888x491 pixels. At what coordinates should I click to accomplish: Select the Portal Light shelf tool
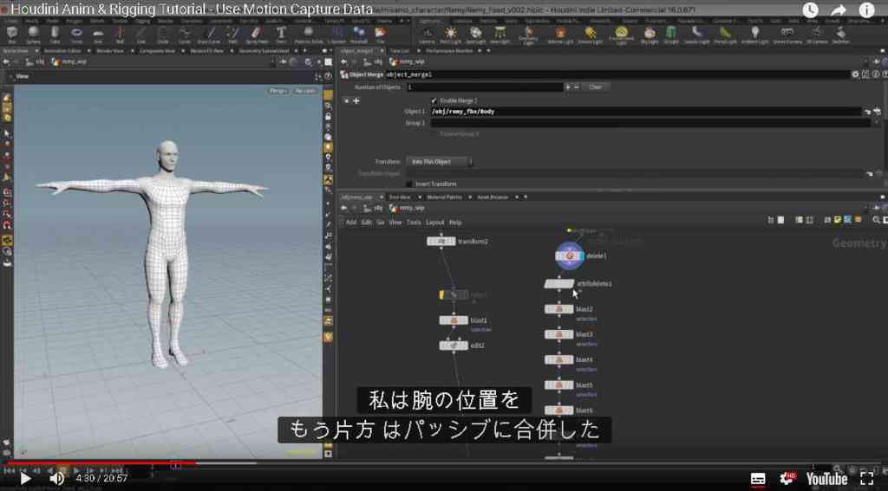pyautogui.click(x=726, y=35)
